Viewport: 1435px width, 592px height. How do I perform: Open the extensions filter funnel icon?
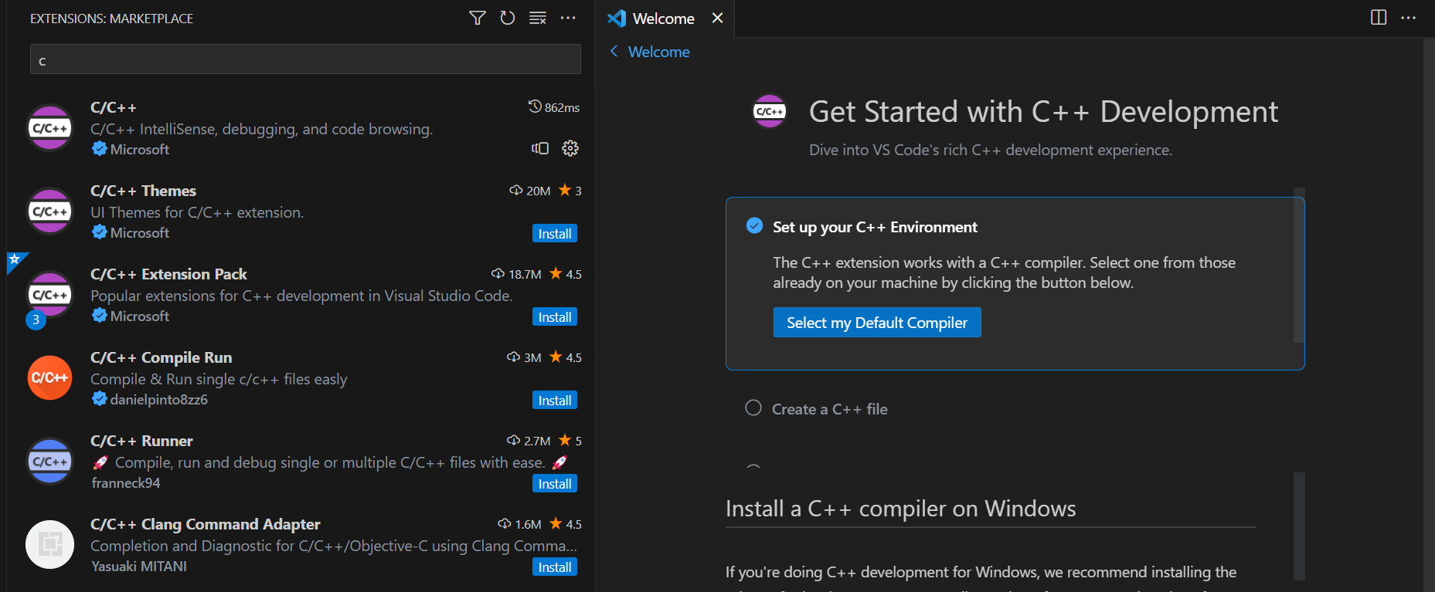[x=478, y=18]
